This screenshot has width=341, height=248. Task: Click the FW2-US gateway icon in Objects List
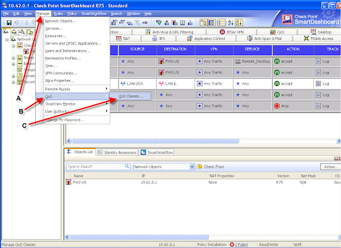(68, 182)
